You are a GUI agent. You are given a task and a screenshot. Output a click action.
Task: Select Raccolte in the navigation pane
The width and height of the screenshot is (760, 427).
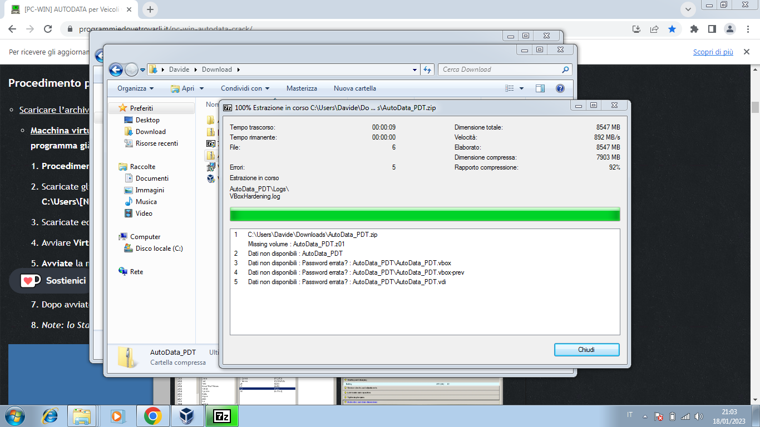click(142, 167)
